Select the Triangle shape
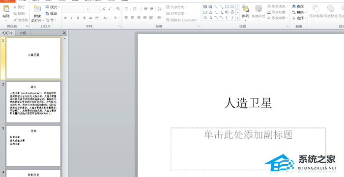This screenshot has height=177, width=344. tap(211, 12)
